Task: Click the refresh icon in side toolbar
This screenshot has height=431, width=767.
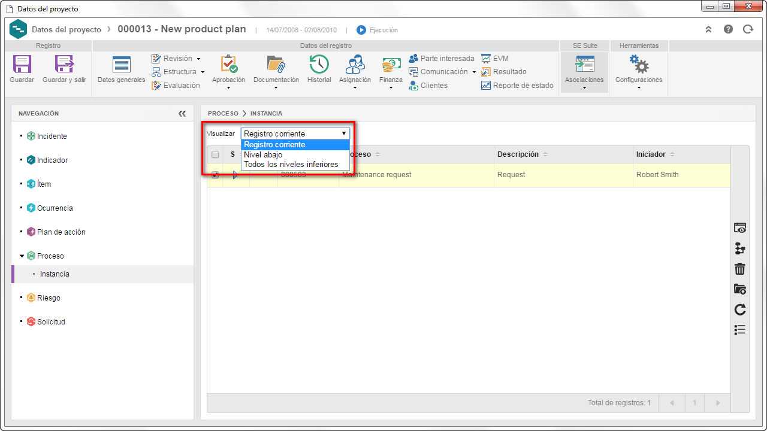Action: pyautogui.click(x=740, y=309)
